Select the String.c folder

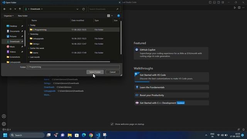point(74,44)
